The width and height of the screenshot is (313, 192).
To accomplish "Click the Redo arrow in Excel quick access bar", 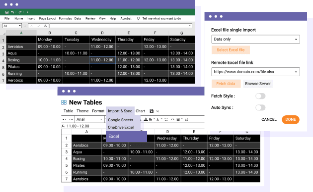I will [x=20, y=12].
